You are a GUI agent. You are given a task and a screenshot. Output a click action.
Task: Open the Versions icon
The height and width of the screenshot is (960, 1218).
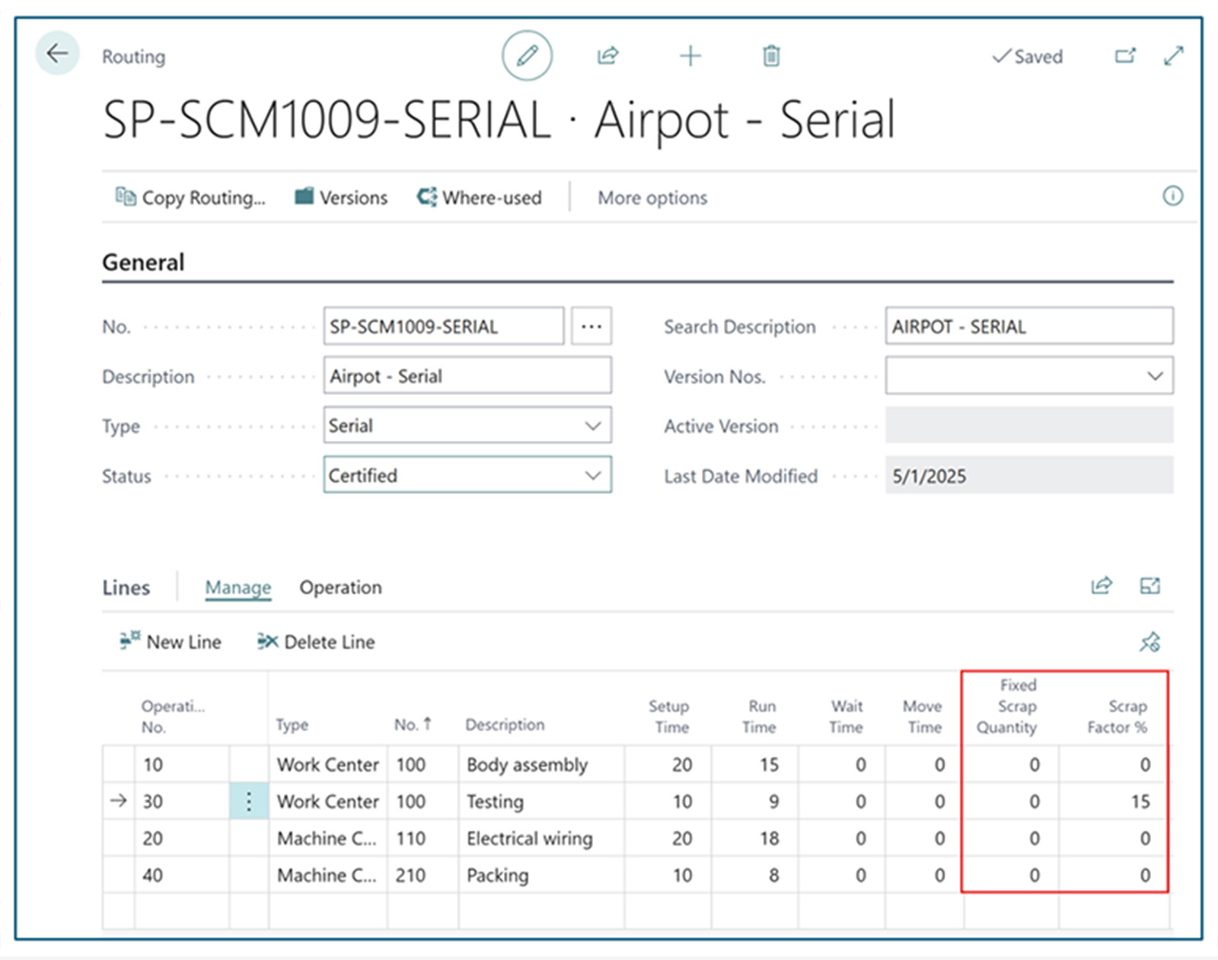(x=303, y=196)
